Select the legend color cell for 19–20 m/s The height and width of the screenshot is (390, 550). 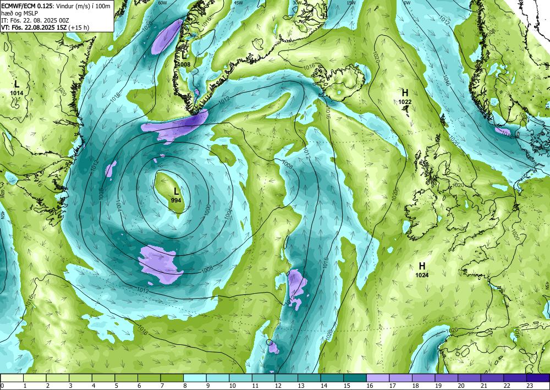click(x=447, y=378)
